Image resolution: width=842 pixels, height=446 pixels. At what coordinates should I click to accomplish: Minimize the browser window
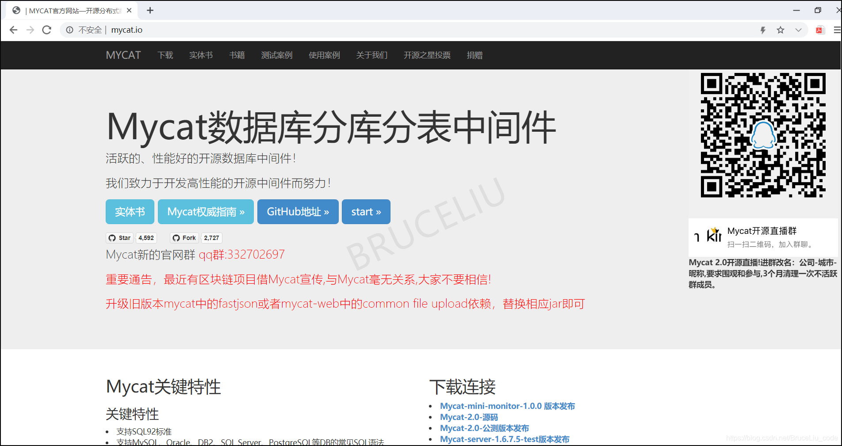[x=796, y=10]
